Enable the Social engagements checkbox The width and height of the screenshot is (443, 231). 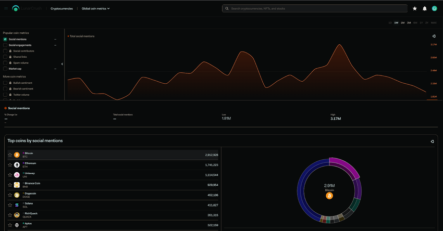(x=5, y=45)
